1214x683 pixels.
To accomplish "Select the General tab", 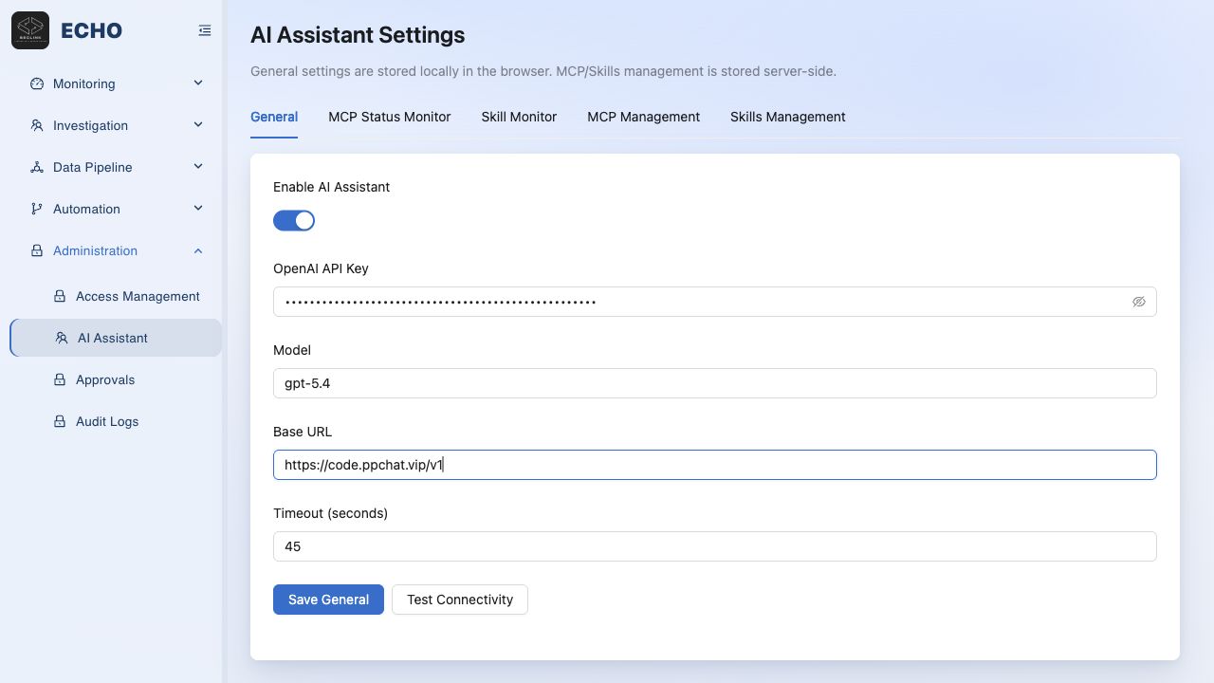I will pyautogui.click(x=274, y=117).
